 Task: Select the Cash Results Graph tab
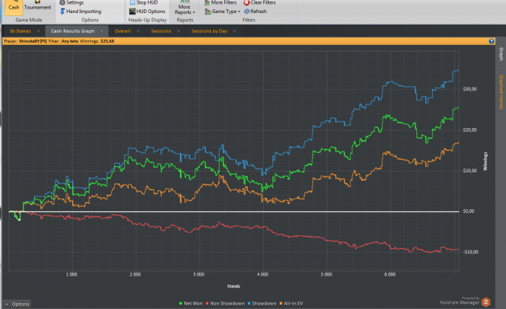tap(72, 31)
